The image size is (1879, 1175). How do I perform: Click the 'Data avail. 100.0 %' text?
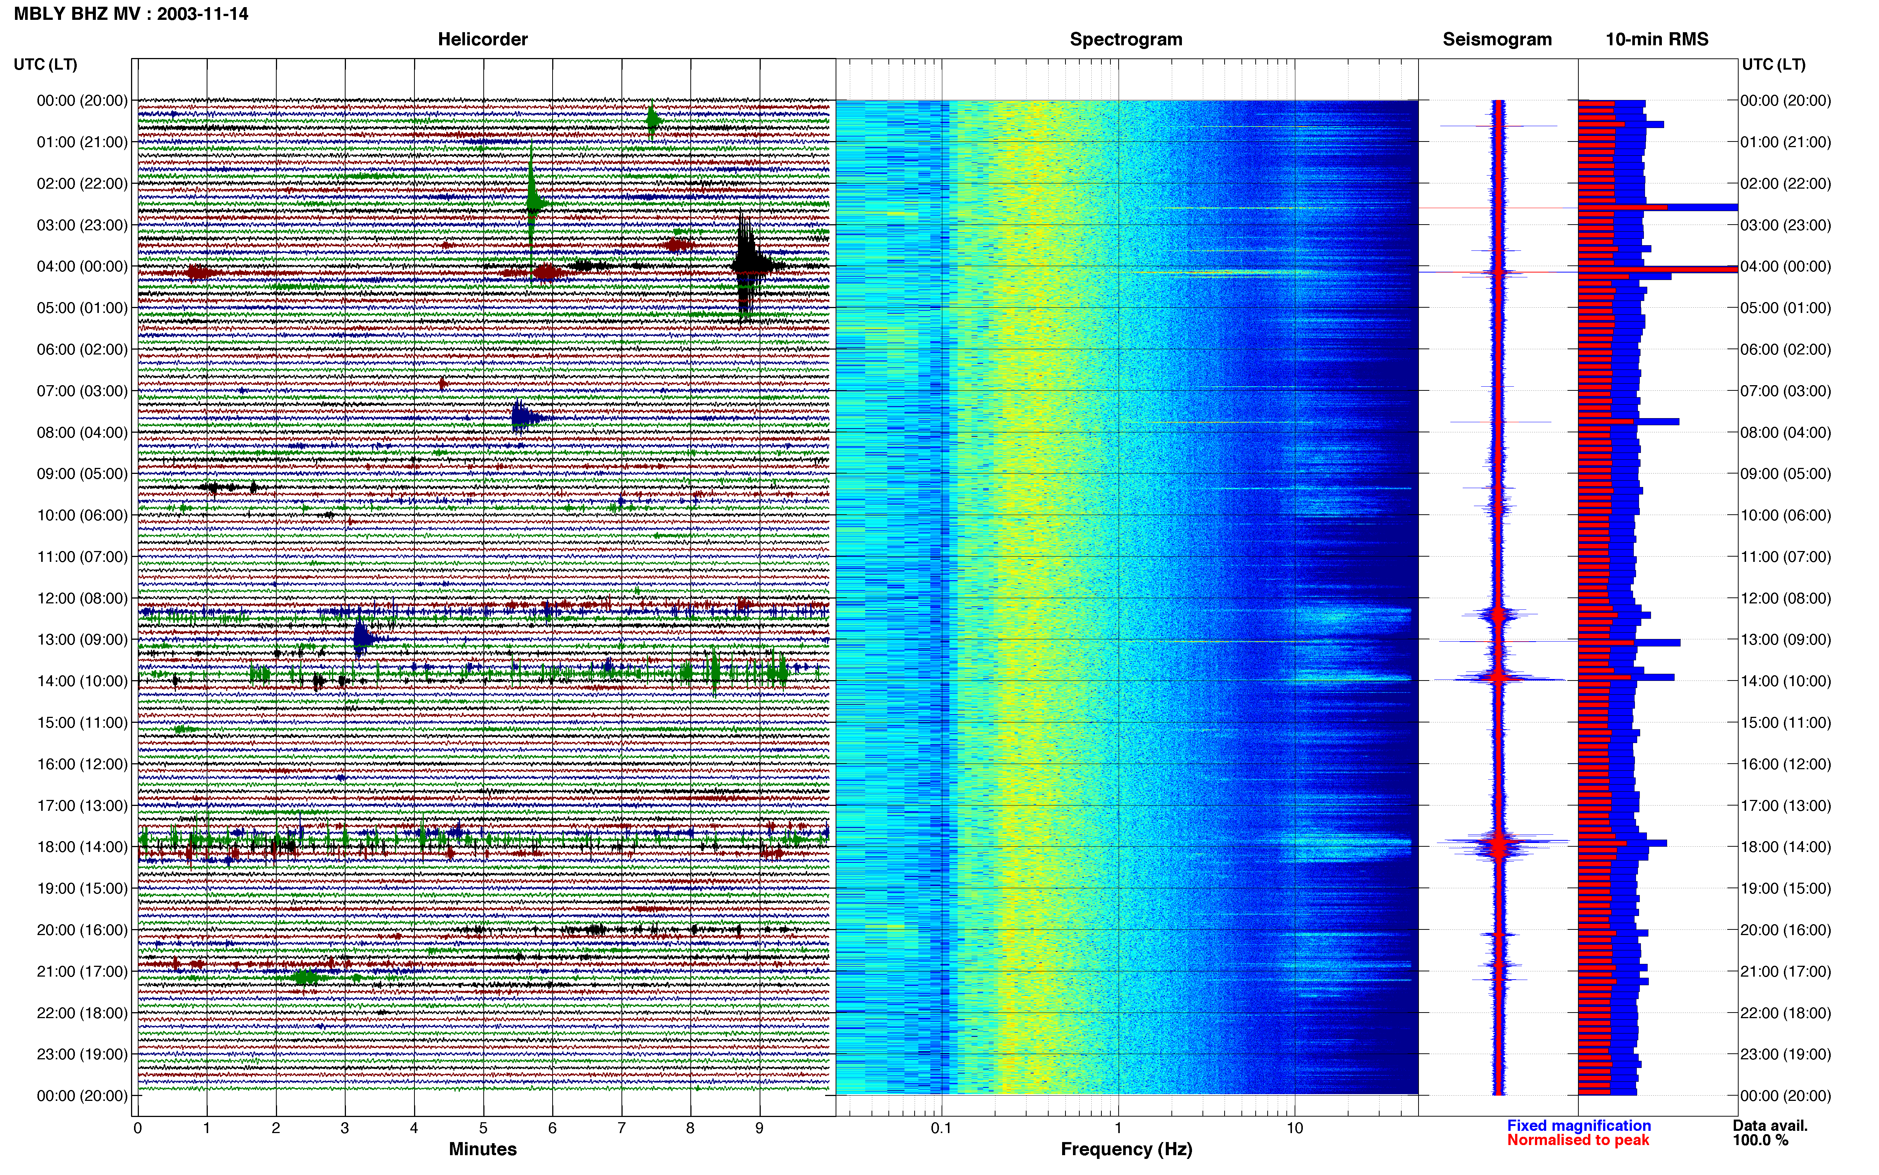1770,1132
